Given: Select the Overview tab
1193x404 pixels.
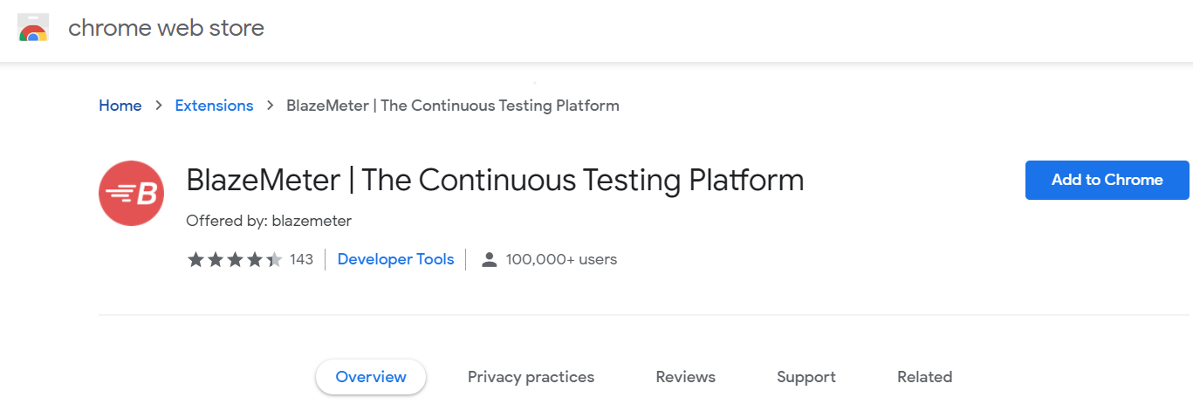Looking at the screenshot, I should click(371, 377).
